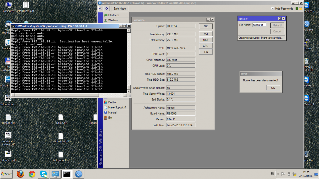This screenshot has width=319, height=179.
Task: Toggle Safe Mode on
Action: (120, 8)
